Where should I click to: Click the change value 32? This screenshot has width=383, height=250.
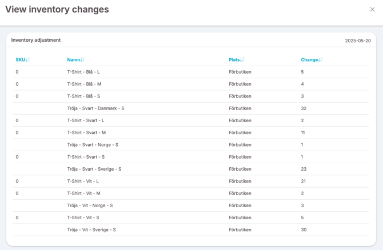(304, 108)
